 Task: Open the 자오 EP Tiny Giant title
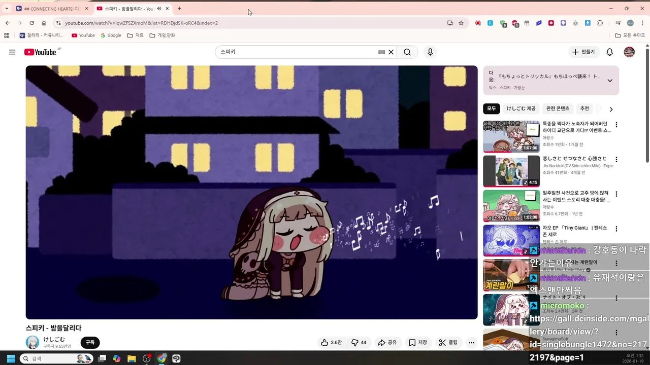pyautogui.click(x=575, y=232)
